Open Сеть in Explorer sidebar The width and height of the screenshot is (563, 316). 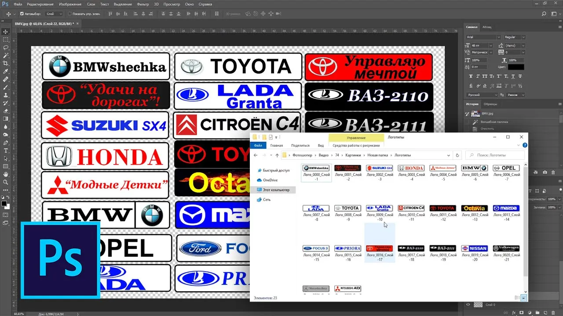coord(263,199)
